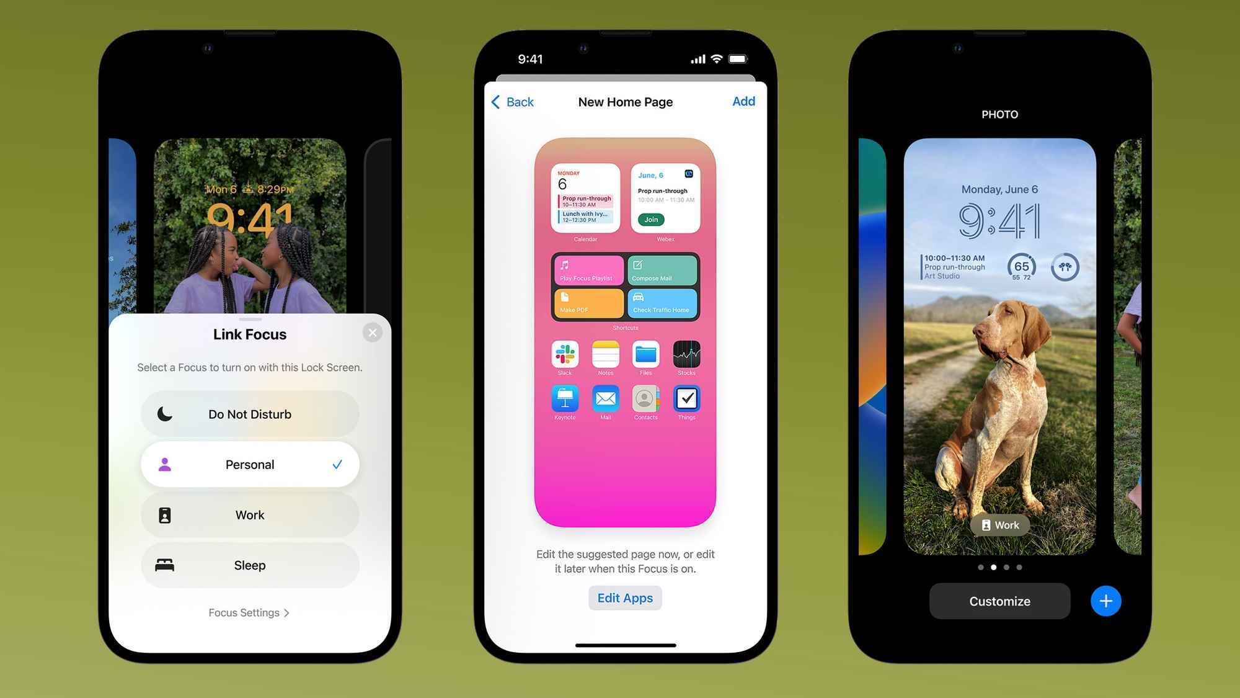Screen dimensions: 1240x698
Task: Open the Mail app icon
Action: (x=604, y=398)
